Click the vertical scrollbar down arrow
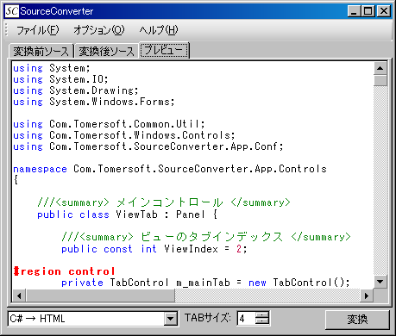The image size is (396, 336). pyautogui.click(x=380, y=282)
